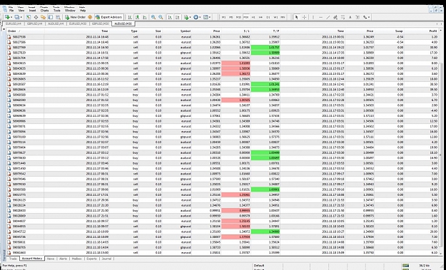Image resolution: width=446 pixels, height=270 pixels.
Task: Zoom in on the chart
Action: coord(153,17)
